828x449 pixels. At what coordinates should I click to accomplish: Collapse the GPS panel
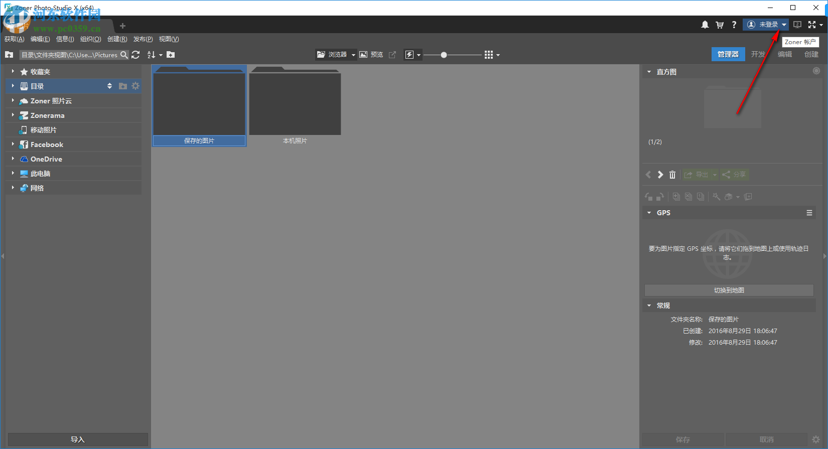click(x=649, y=213)
